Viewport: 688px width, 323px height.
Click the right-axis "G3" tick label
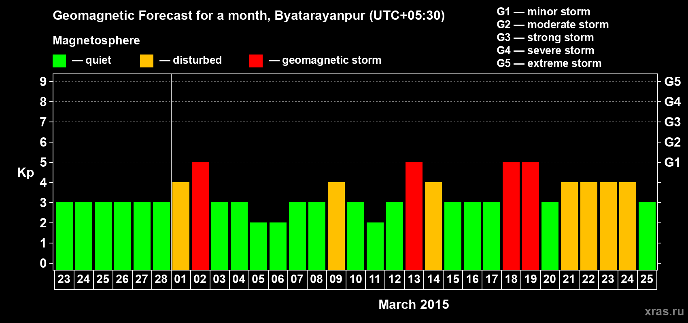673,122
